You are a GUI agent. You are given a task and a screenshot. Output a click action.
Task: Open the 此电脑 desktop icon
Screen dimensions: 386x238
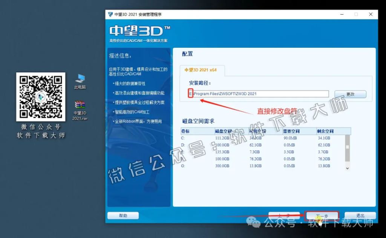[x=80, y=78]
